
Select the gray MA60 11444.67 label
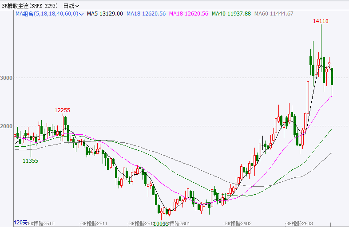pyautogui.click(x=274, y=14)
